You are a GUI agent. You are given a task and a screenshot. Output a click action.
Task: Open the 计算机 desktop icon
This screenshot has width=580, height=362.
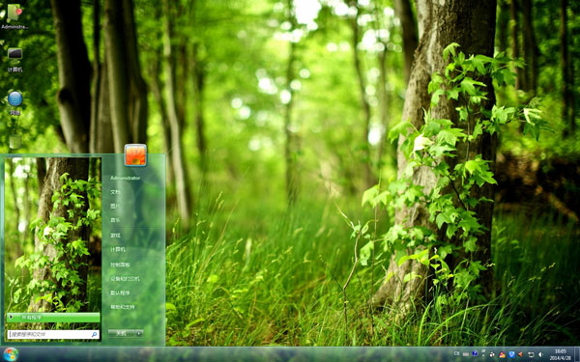14,59
